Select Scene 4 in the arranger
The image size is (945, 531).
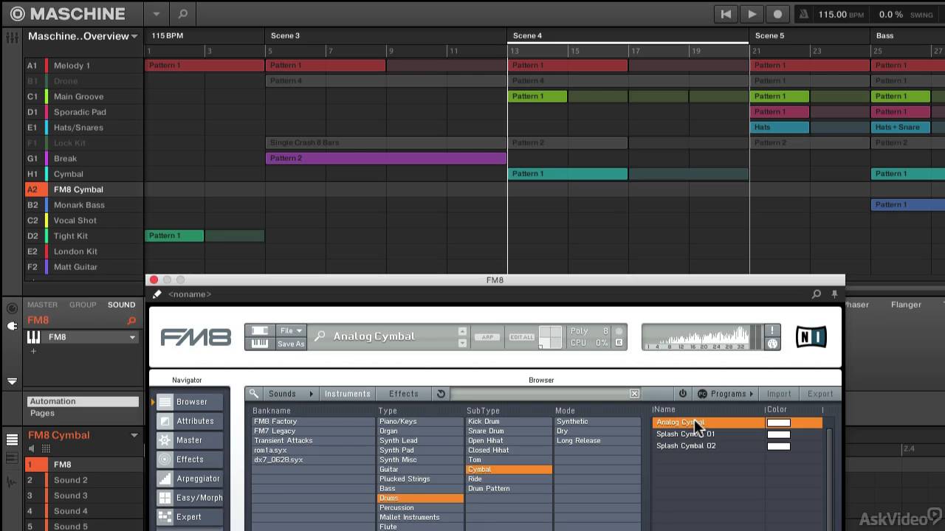(628, 35)
